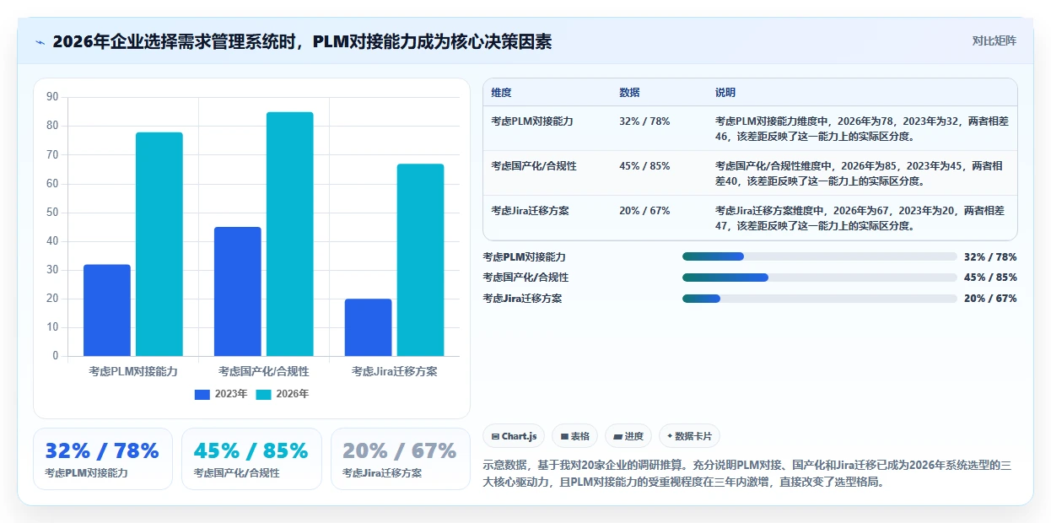Click the x-axis label 考虑Jira迁移方案
The height and width of the screenshot is (523, 1051).
[x=395, y=371]
